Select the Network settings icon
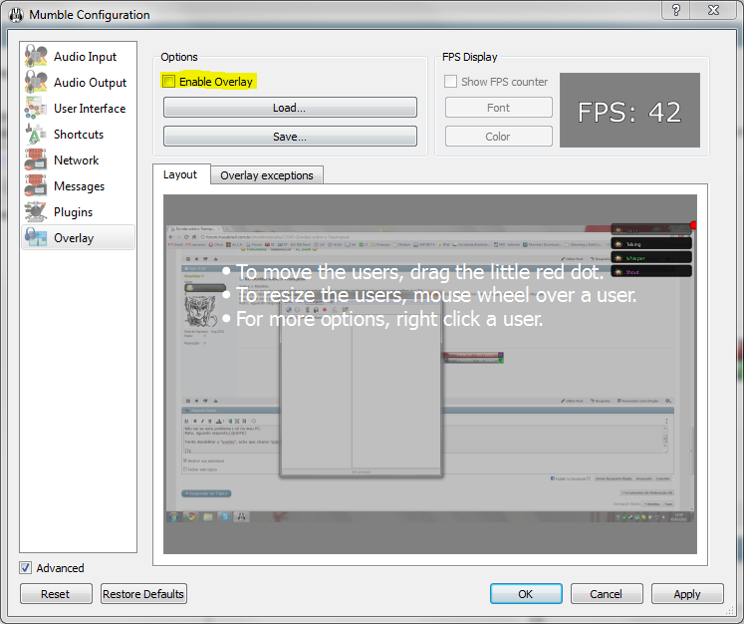Image resolution: width=744 pixels, height=624 pixels. [x=38, y=160]
